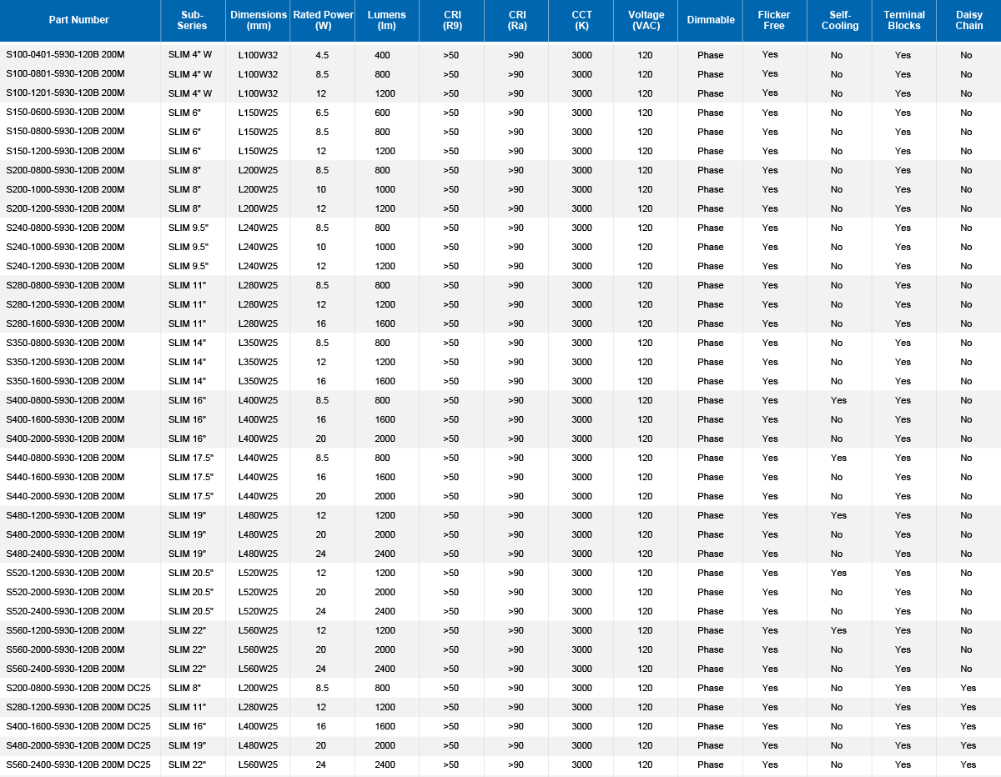This screenshot has height=777, width=1001.
Task: Click the Yes Self-Cooling cell for S400-0800
Action: pos(839,400)
